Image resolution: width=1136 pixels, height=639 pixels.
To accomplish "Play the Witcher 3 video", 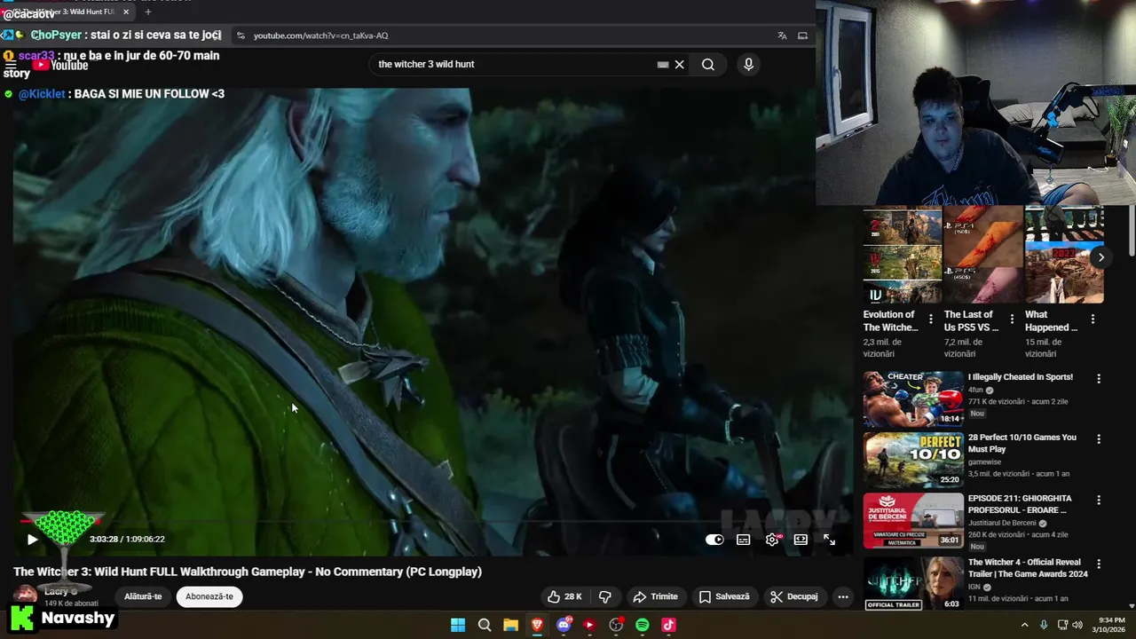I will [x=32, y=539].
